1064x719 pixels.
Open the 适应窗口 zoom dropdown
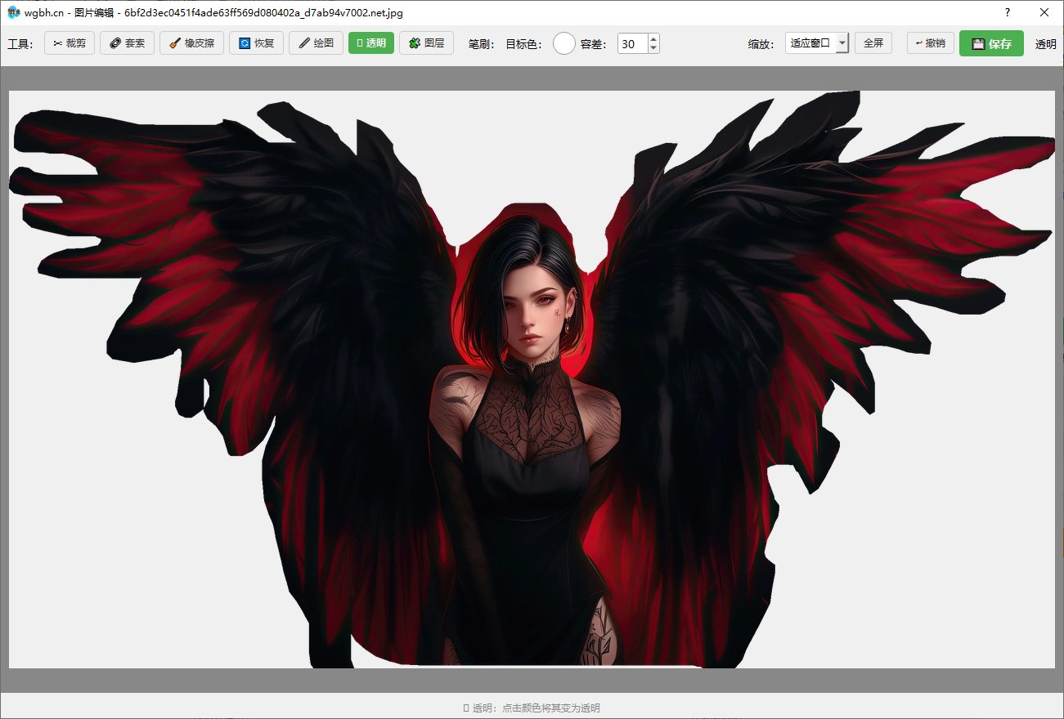[817, 43]
